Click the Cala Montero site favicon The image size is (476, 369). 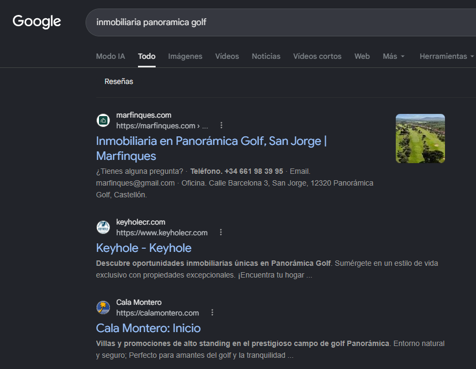point(103,307)
